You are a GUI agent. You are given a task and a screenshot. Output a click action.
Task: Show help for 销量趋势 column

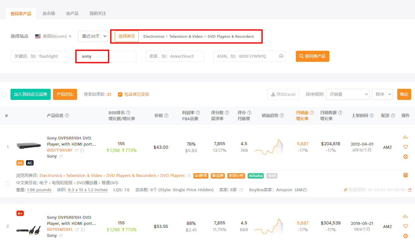pyautogui.click(x=282, y=116)
